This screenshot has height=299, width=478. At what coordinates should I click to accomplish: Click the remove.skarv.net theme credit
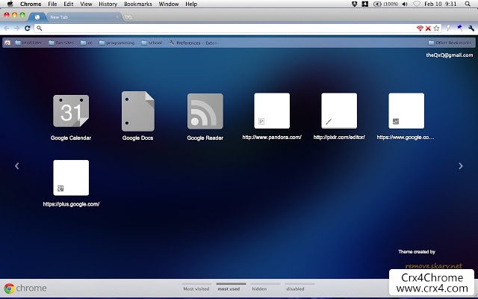[433, 266]
